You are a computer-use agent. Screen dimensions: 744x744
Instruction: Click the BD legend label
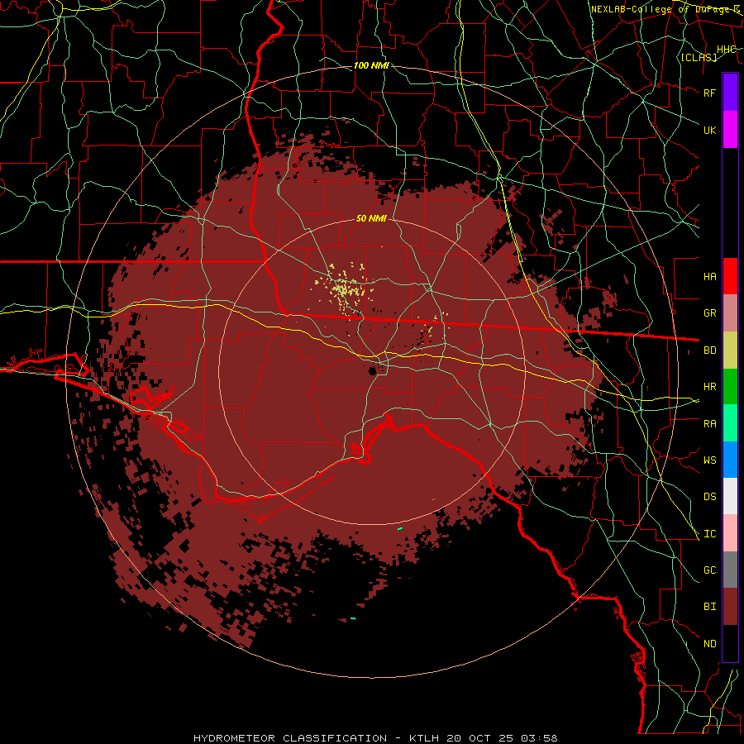[x=710, y=351]
